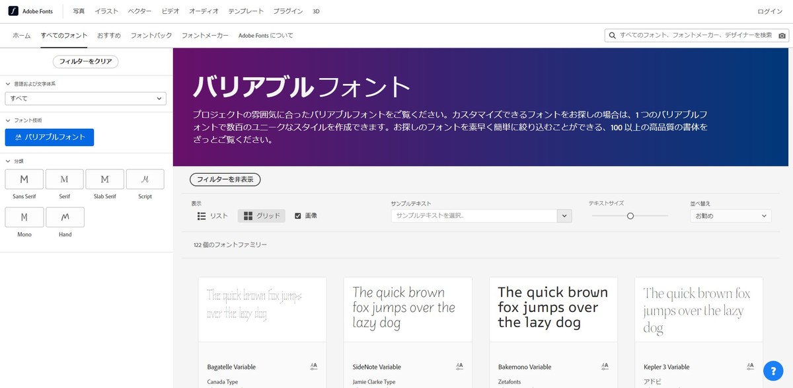Screen dimensions: 793x388
Task: Open the sample text dropdown arrow
Action: point(564,215)
